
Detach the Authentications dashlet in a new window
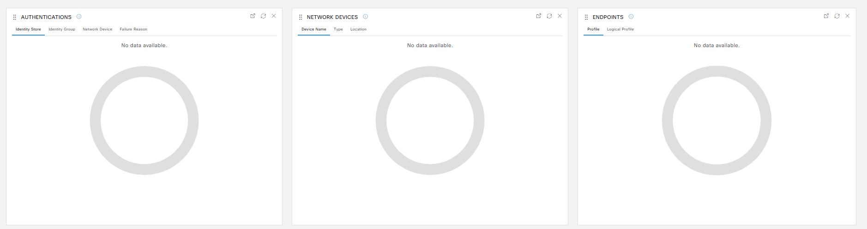(x=253, y=16)
